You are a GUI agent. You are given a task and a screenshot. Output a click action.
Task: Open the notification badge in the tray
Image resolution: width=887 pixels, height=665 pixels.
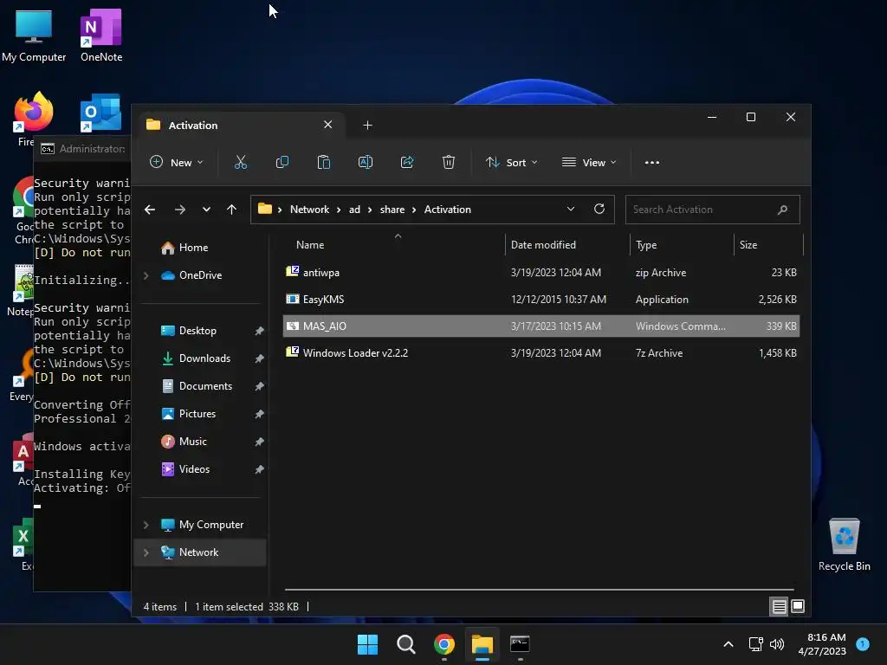point(863,644)
